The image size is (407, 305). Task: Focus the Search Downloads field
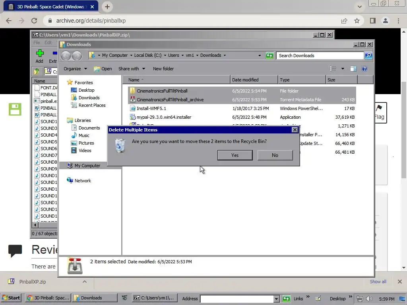pyautogui.click(x=320, y=56)
